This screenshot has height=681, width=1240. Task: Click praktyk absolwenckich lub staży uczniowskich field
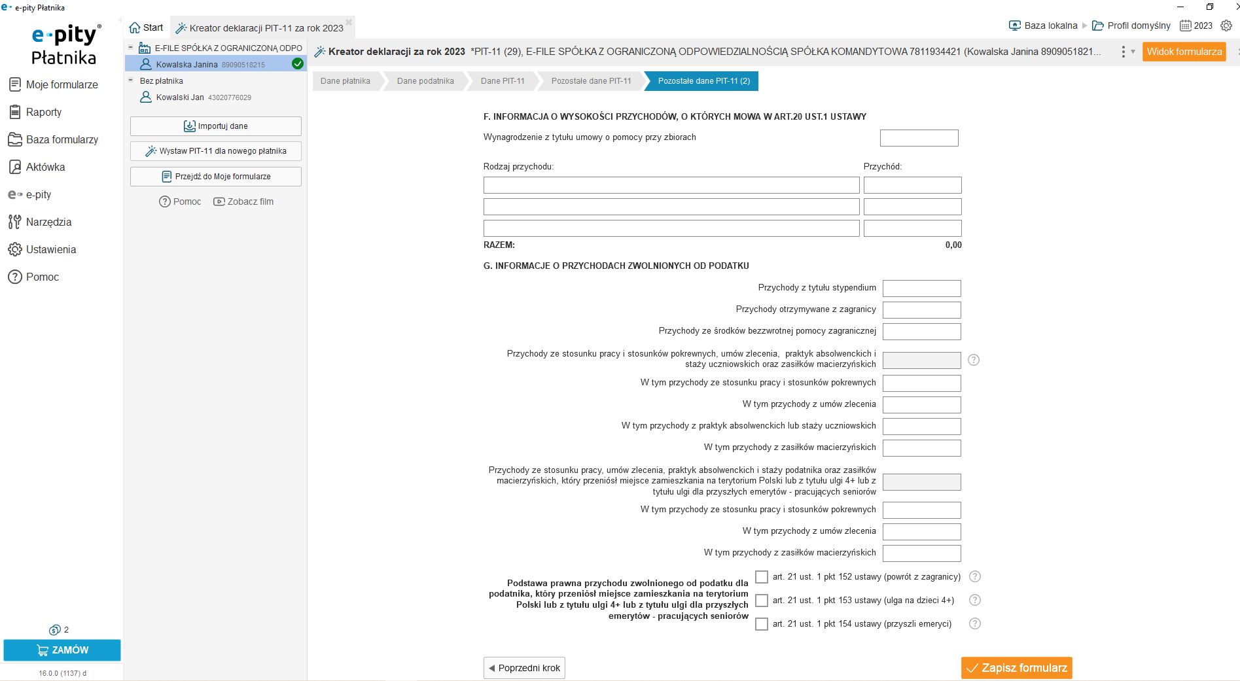tap(922, 427)
